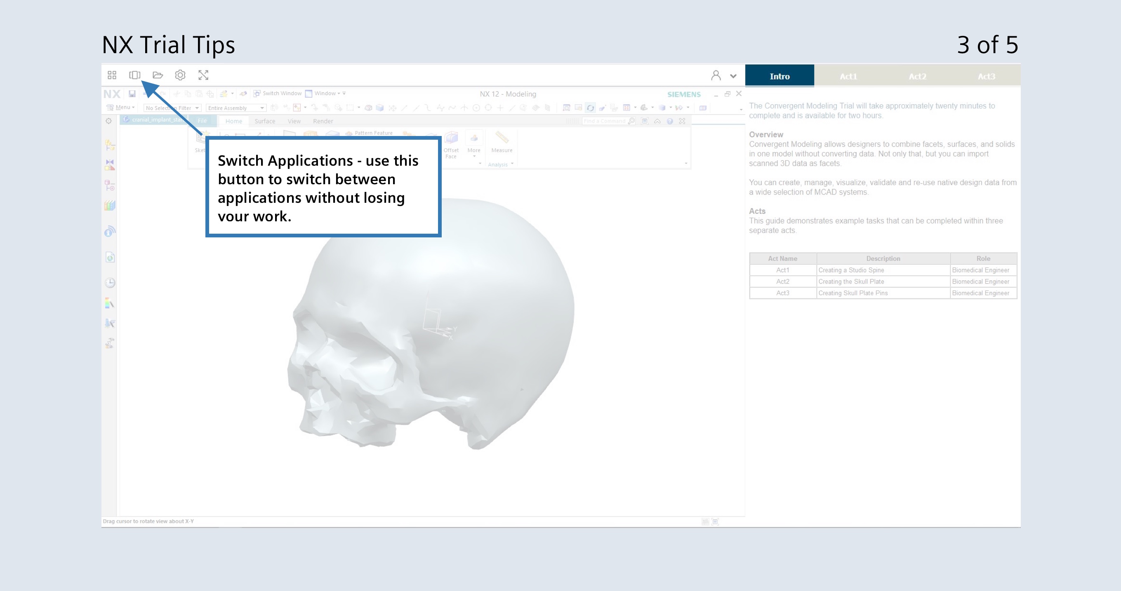
Task: Click the Pattern Feature command
Action: [370, 133]
